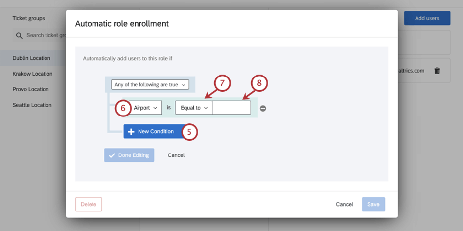The height and width of the screenshot is (231, 463).
Task: Select Krakow Location ticket group
Action: coord(33,74)
